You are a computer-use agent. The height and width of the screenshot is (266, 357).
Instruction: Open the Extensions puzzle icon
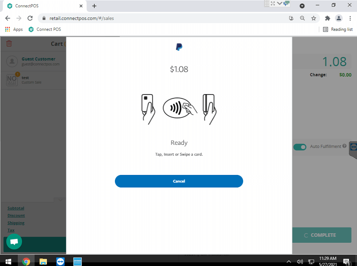(327, 18)
